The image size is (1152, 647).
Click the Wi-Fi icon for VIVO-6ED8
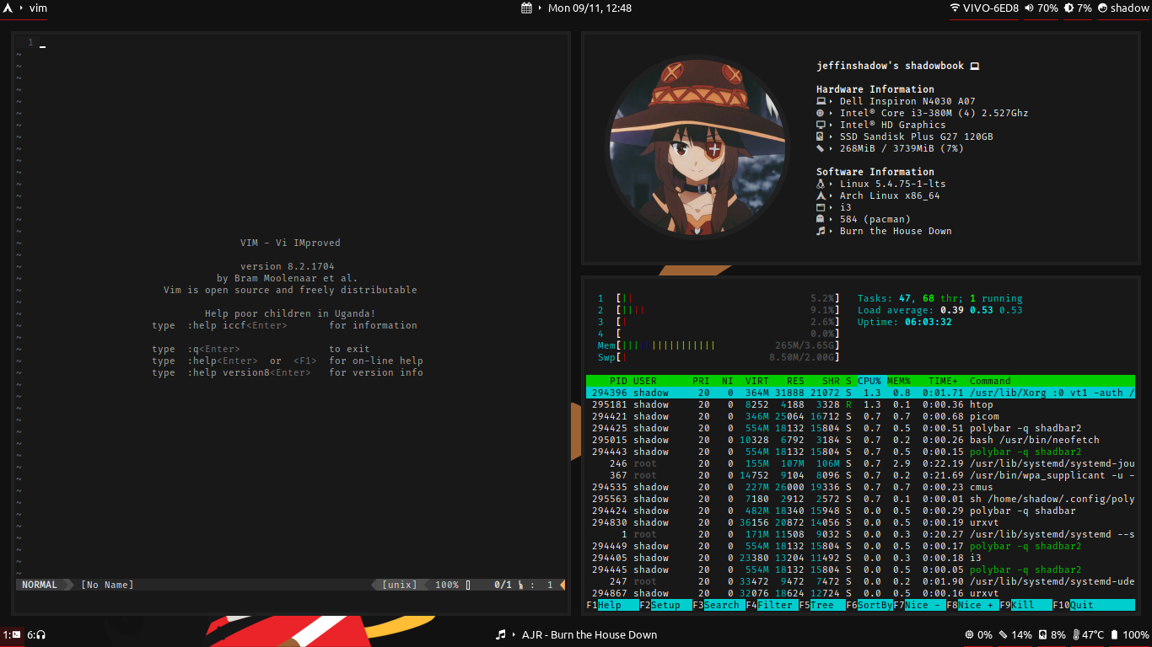pyautogui.click(x=955, y=8)
